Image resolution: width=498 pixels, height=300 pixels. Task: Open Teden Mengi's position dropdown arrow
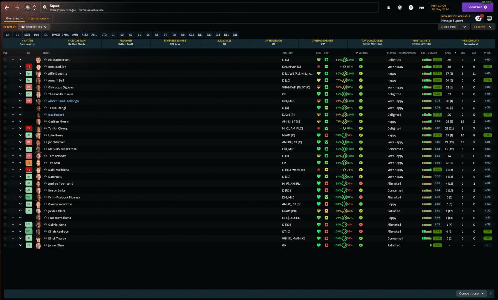pos(20,108)
